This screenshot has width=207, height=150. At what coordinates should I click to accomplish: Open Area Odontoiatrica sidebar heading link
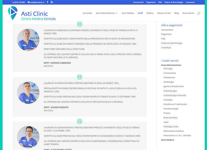[171, 65]
